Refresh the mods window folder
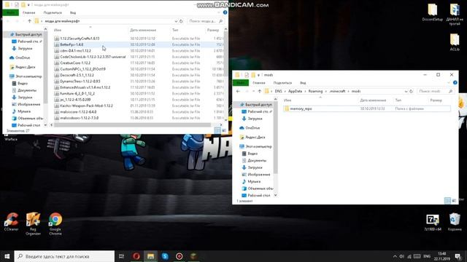This screenshot has width=467, height=262. point(411,91)
